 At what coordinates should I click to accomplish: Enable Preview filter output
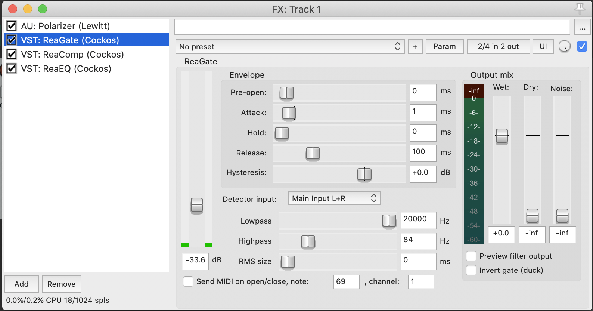point(472,256)
